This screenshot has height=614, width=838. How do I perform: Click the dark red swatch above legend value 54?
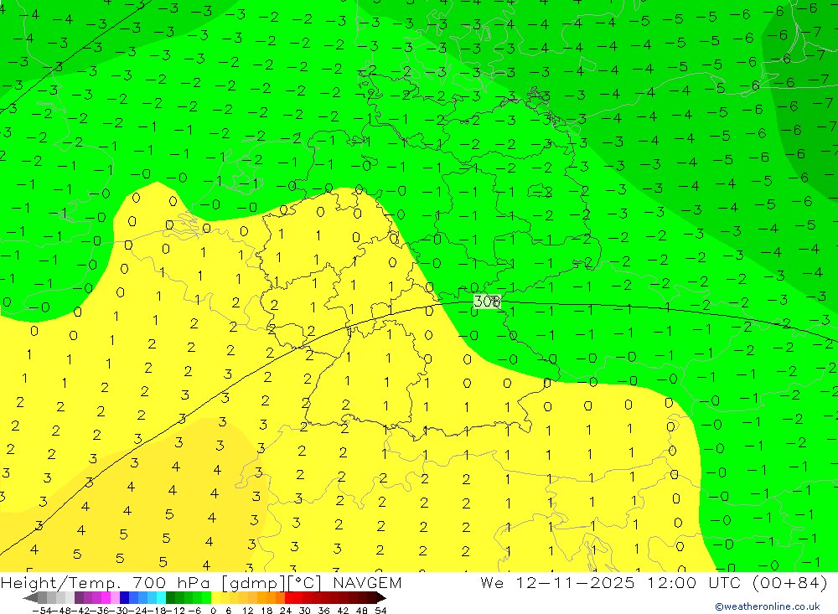click(x=380, y=597)
